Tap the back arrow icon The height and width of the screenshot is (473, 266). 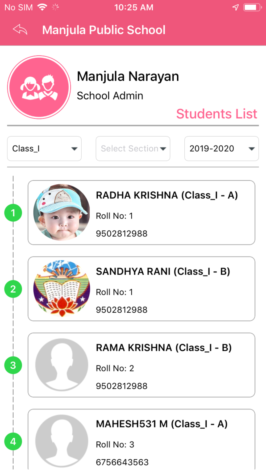[x=20, y=30]
